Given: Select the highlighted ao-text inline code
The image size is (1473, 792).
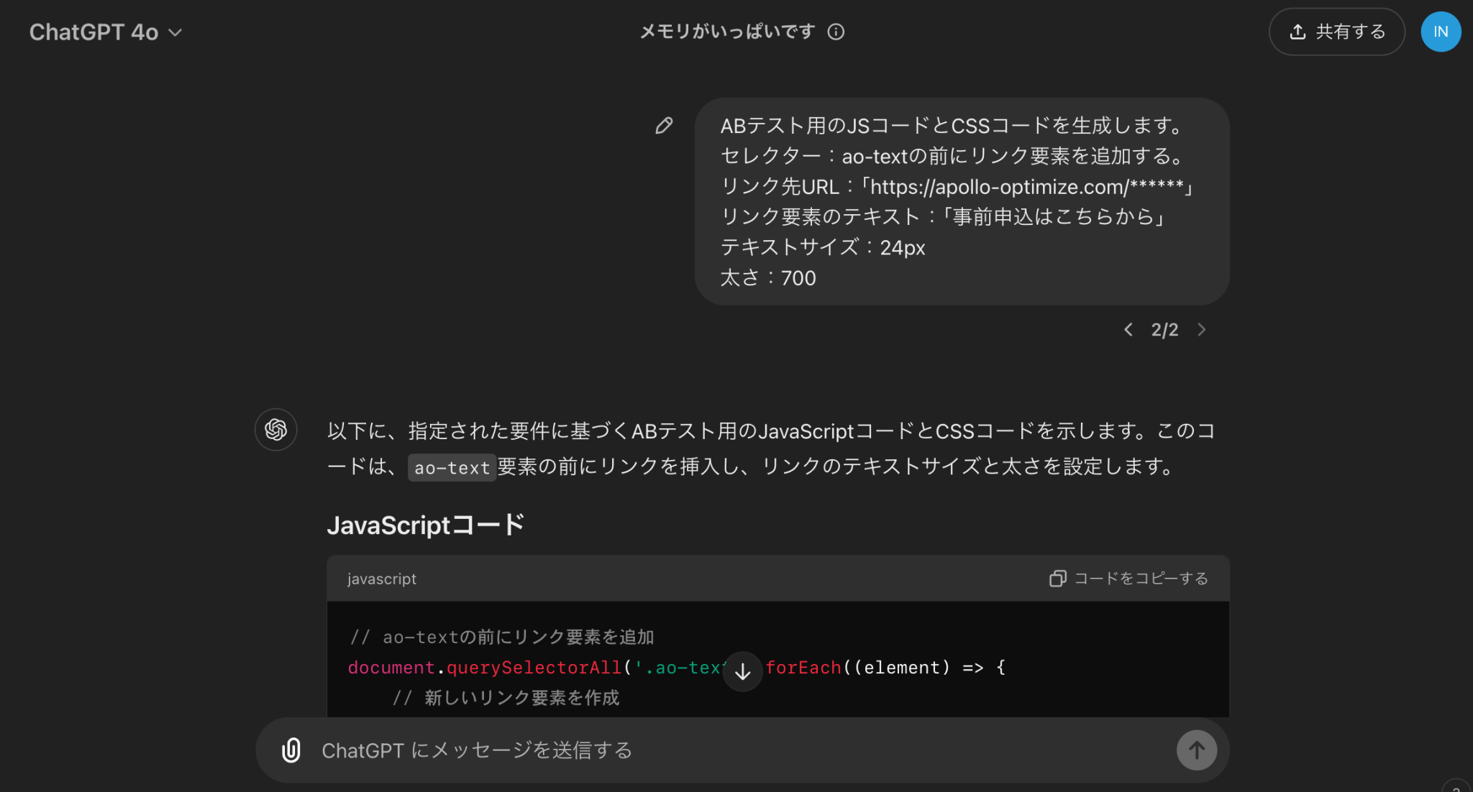Looking at the screenshot, I should point(452,467).
